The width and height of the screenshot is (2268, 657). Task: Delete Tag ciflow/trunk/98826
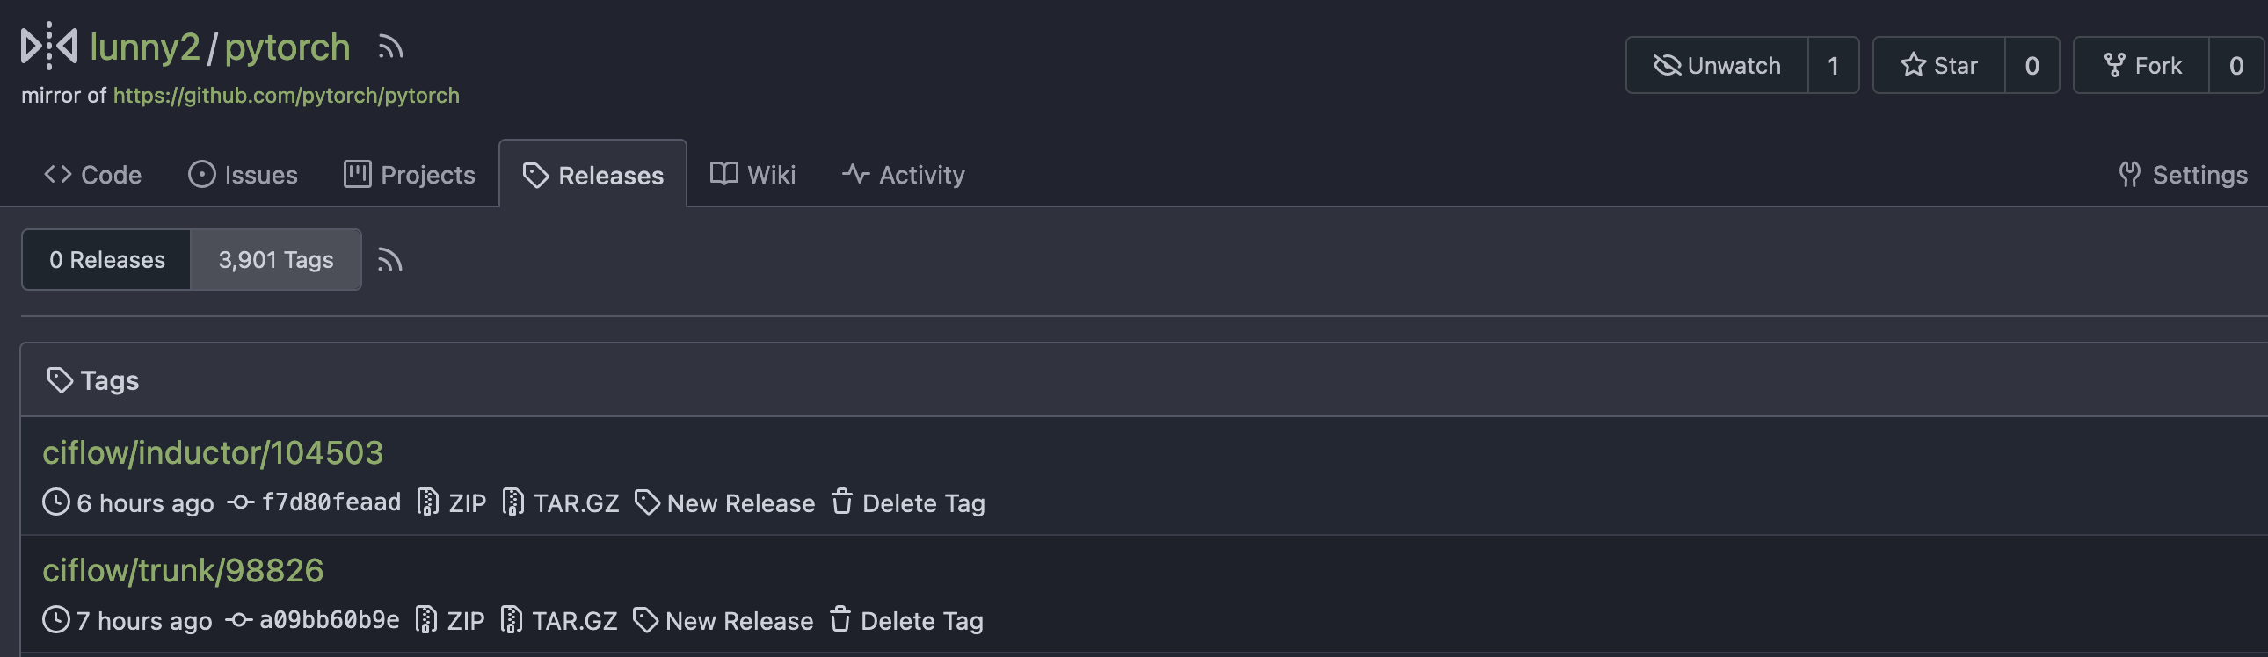[x=906, y=621]
